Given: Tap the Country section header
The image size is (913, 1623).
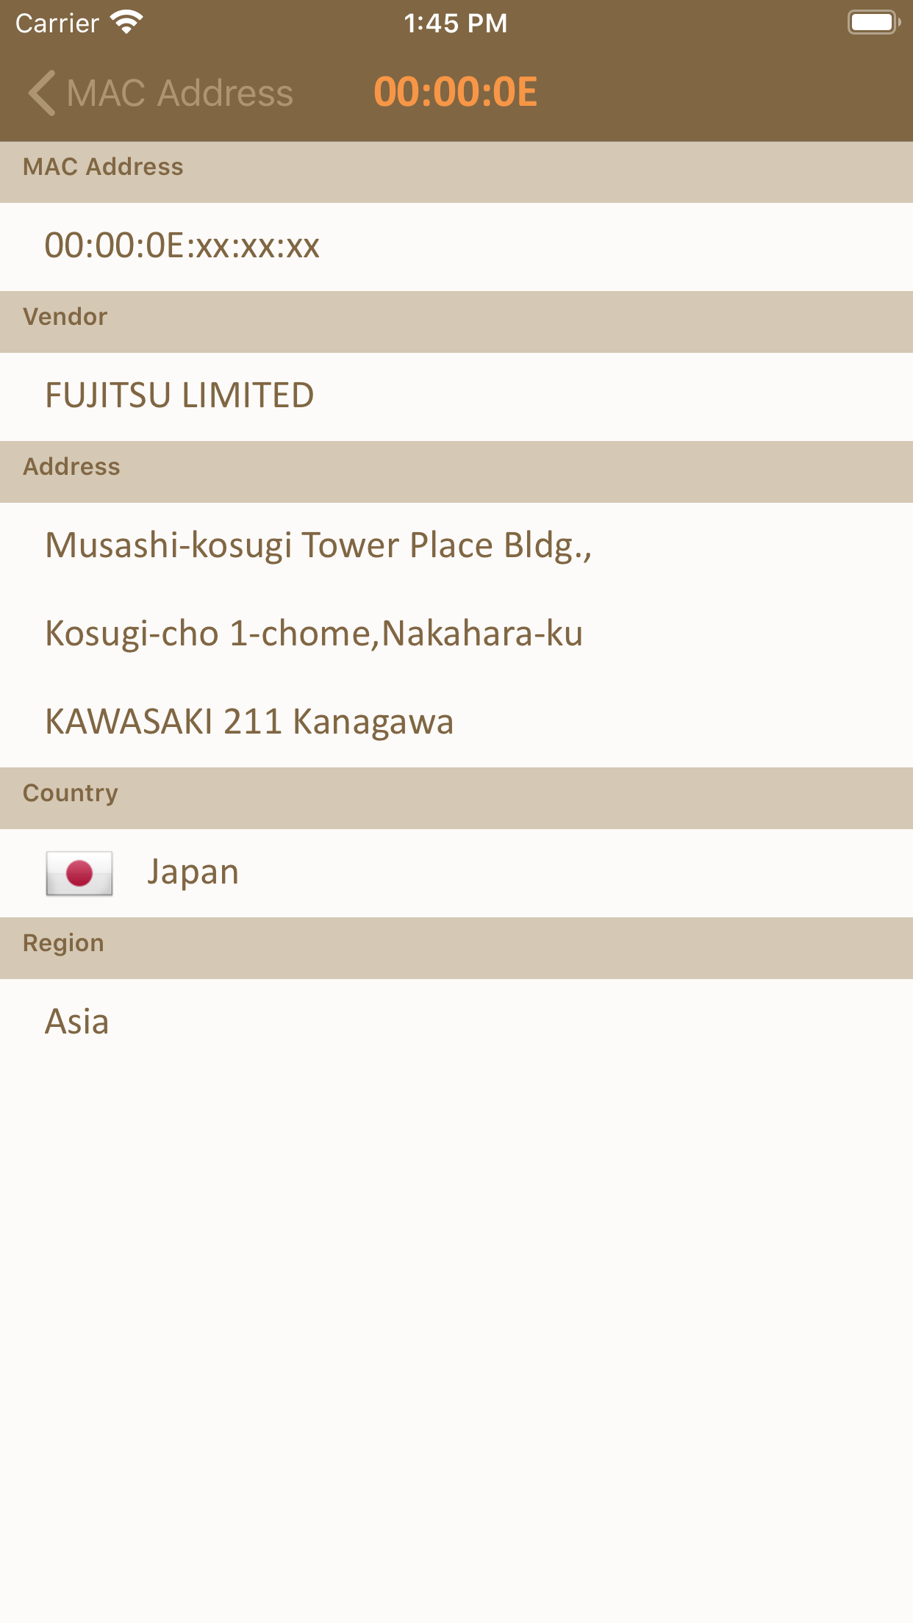Looking at the screenshot, I should (71, 794).
